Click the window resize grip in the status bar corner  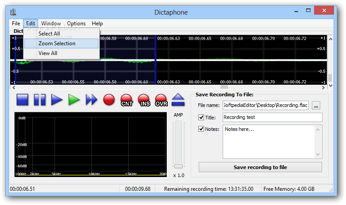pos(331,190)
